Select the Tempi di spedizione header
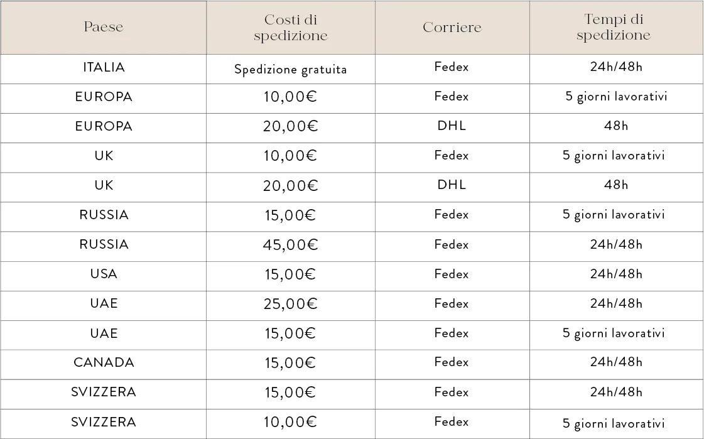This screenshot has height=439, width=704. pos(614,28)
